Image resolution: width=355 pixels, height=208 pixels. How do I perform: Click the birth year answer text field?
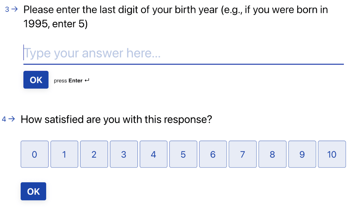click(x=184, y=53)
